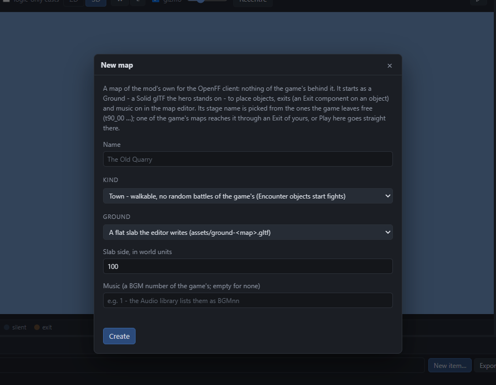
Task: Click the Export button at bottom right
Action: click(x=486, y=365)
